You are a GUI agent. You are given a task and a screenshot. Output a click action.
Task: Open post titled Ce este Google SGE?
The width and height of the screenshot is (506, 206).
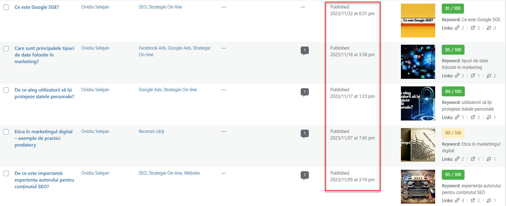pos(37,7)
